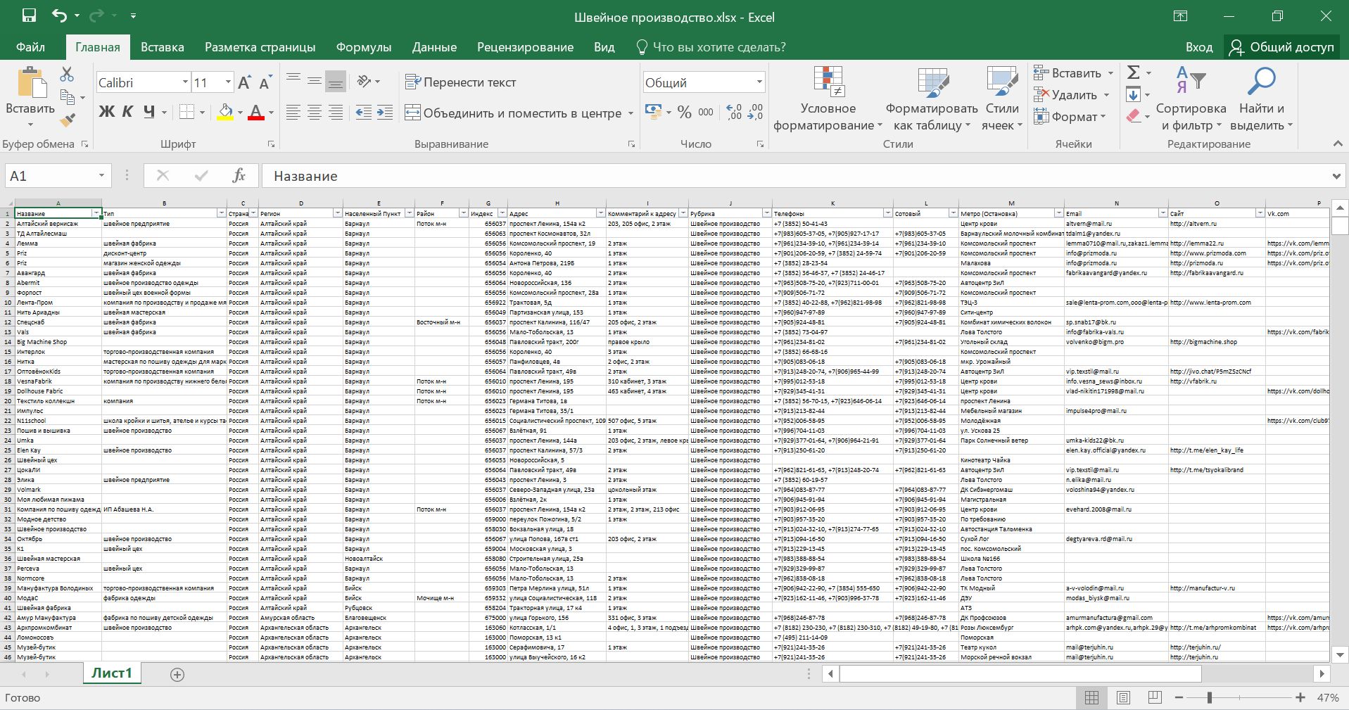1349x710 pixels.
Task: Click the Insert Function fx icon
Action: 239,176
